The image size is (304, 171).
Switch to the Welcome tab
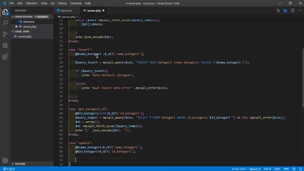(66, 10)
